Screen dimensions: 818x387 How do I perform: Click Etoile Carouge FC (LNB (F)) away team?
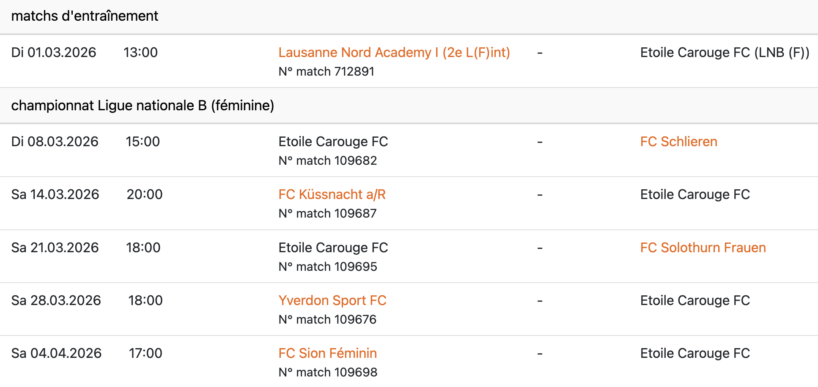725,52
